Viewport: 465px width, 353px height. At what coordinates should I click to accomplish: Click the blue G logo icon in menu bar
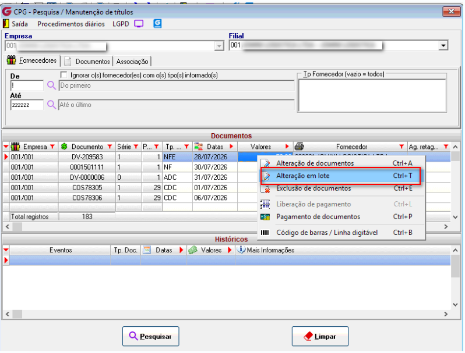pyautogui.click(x=157, y=23)
